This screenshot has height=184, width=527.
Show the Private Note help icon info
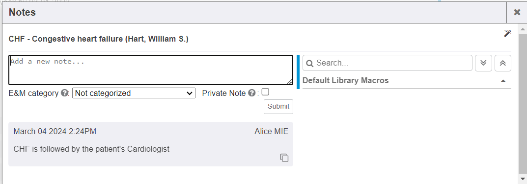(x=251, y=93)
